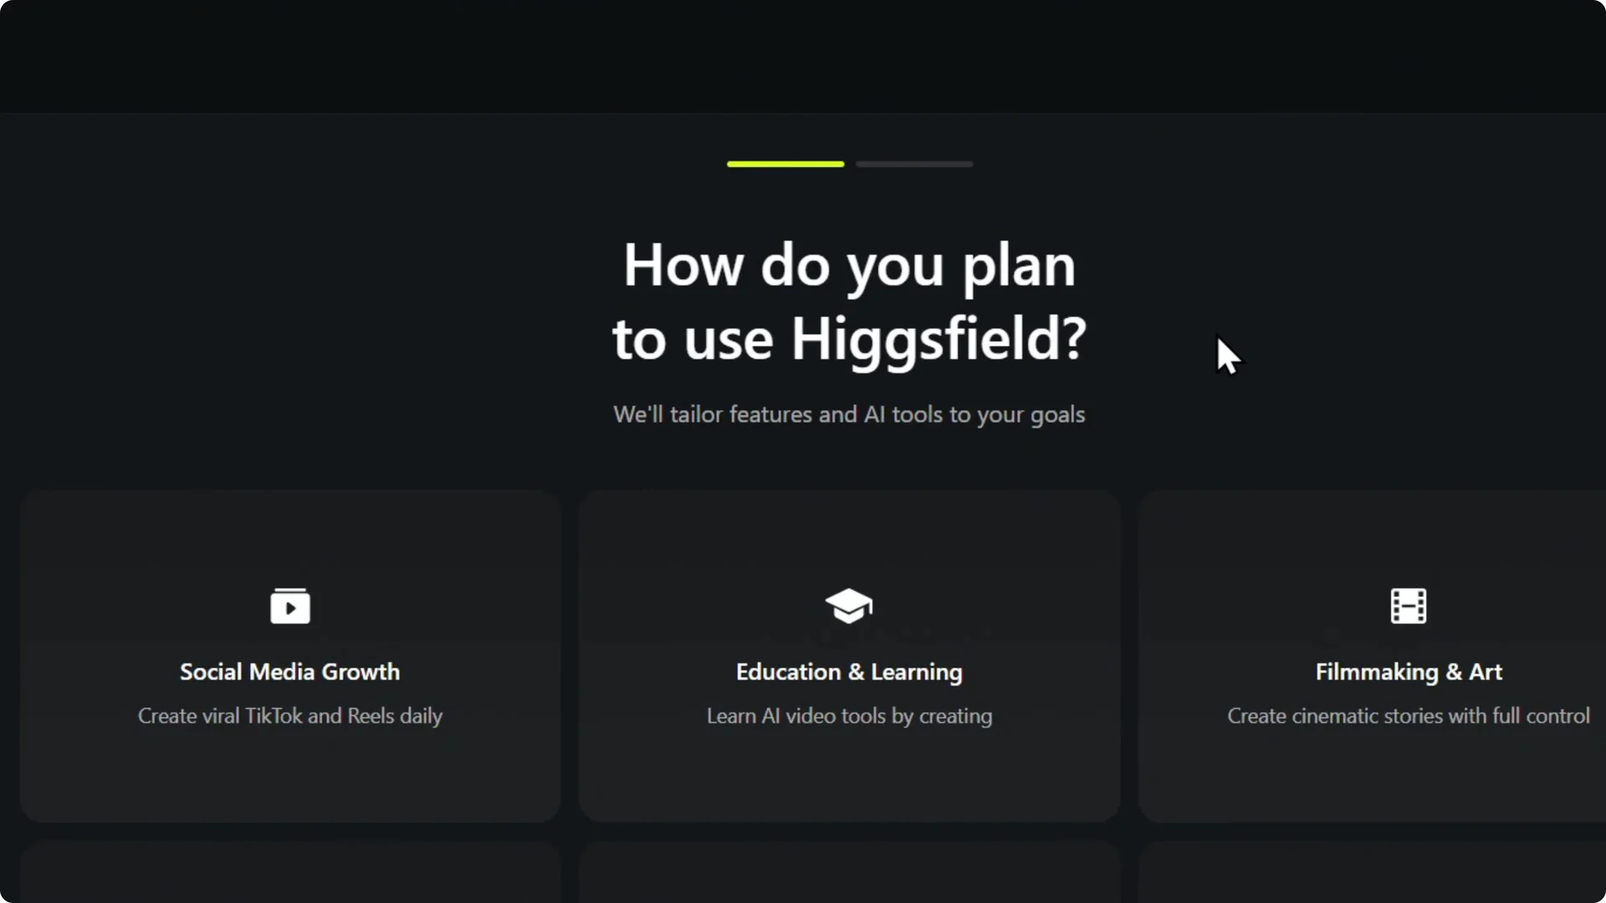Click 'Learn AI video tools by creating' text

point(849,716)
